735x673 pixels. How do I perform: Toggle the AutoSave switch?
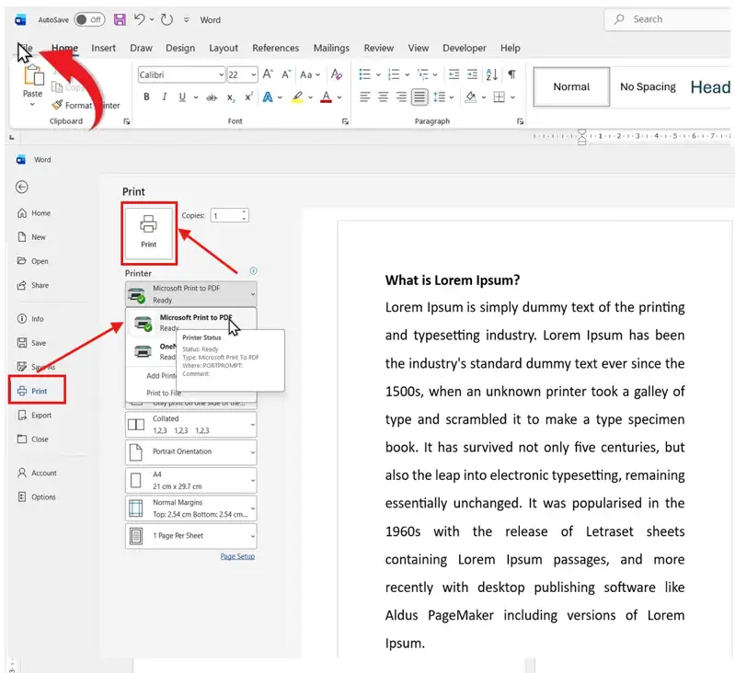[x=89, y=19]
